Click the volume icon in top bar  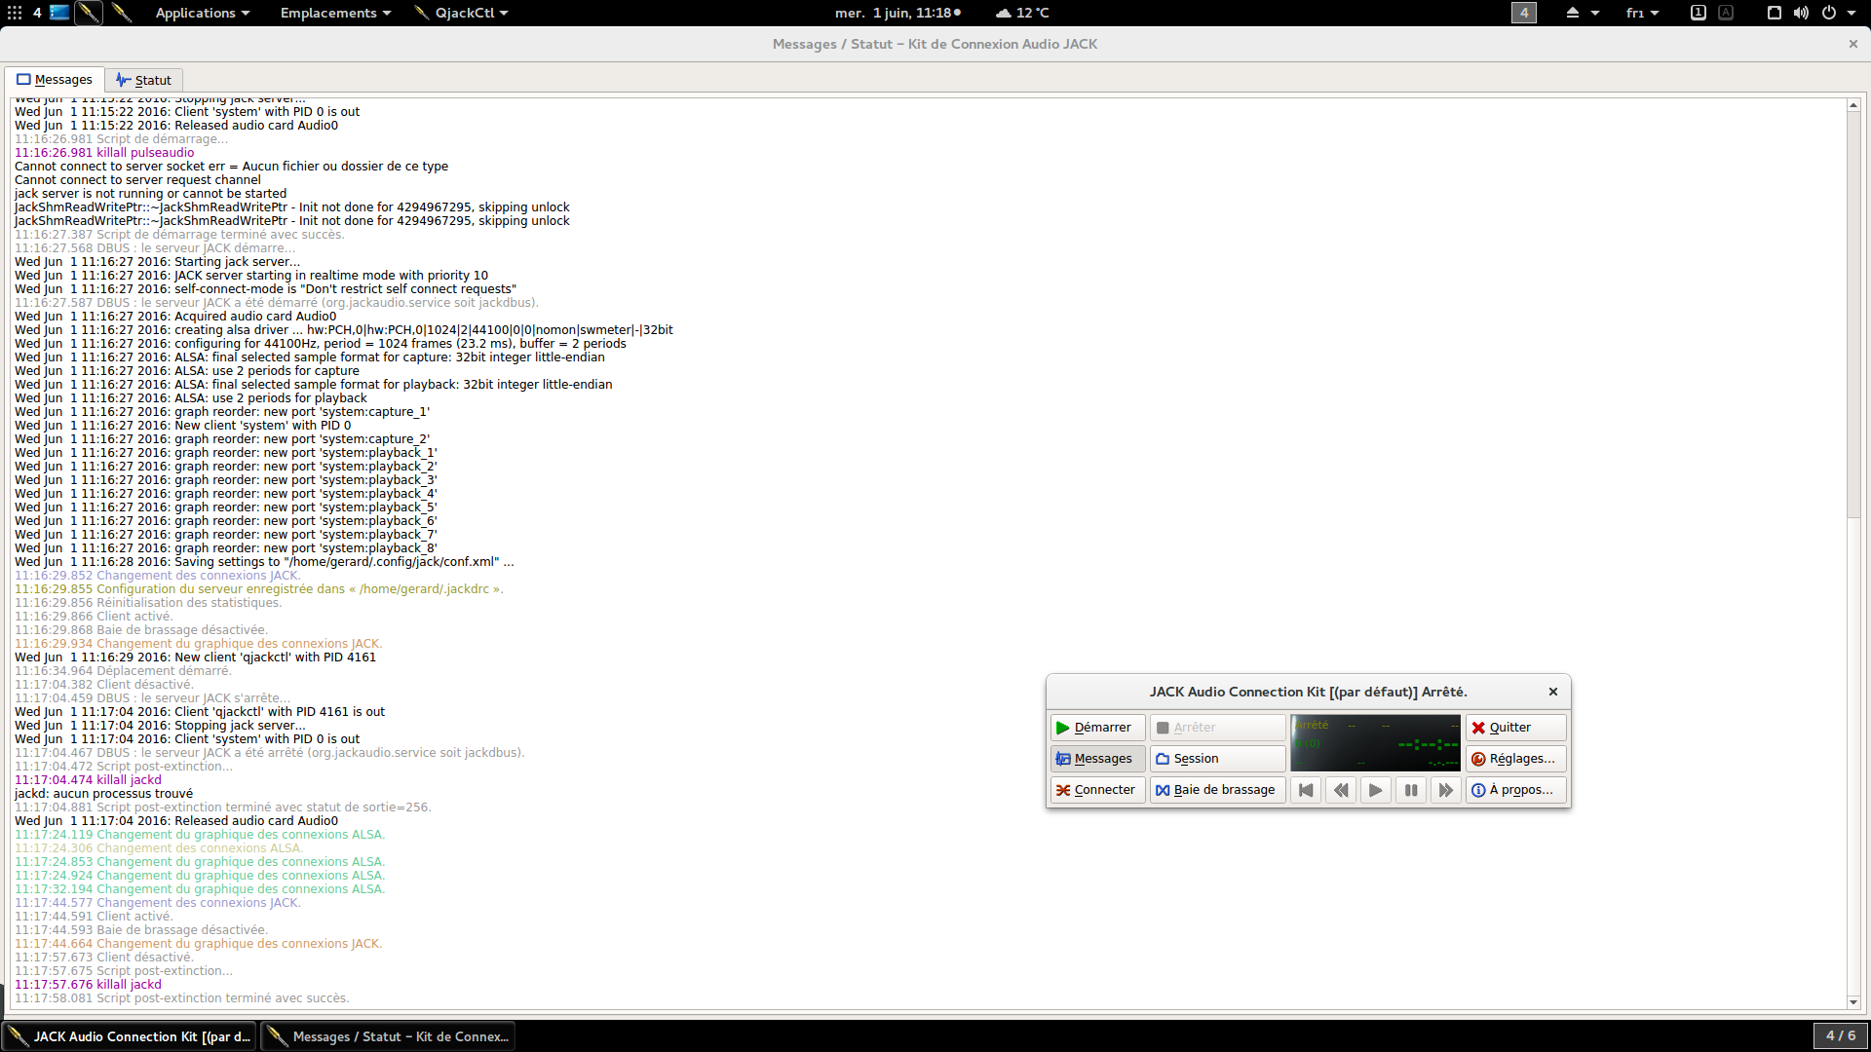1801,13
